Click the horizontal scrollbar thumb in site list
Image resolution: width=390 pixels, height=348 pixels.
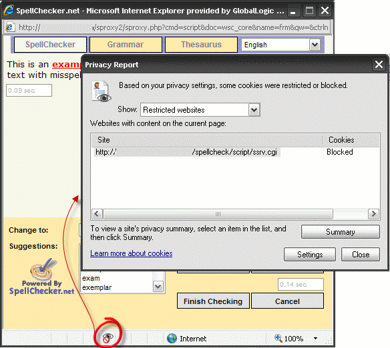(x=218, y=214)
